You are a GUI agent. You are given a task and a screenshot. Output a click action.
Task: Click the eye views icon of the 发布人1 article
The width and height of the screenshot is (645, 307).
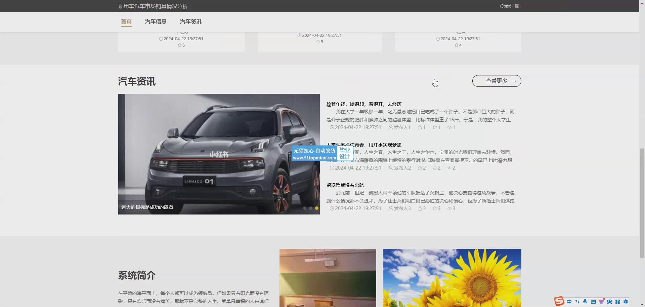(449, 127)
